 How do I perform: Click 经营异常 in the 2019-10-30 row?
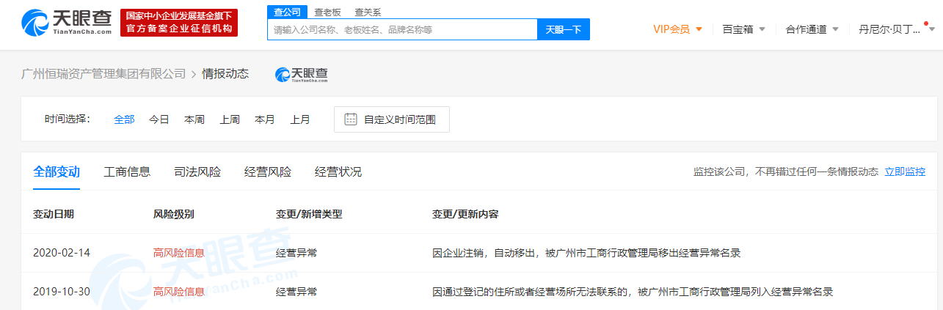(296, 292)
